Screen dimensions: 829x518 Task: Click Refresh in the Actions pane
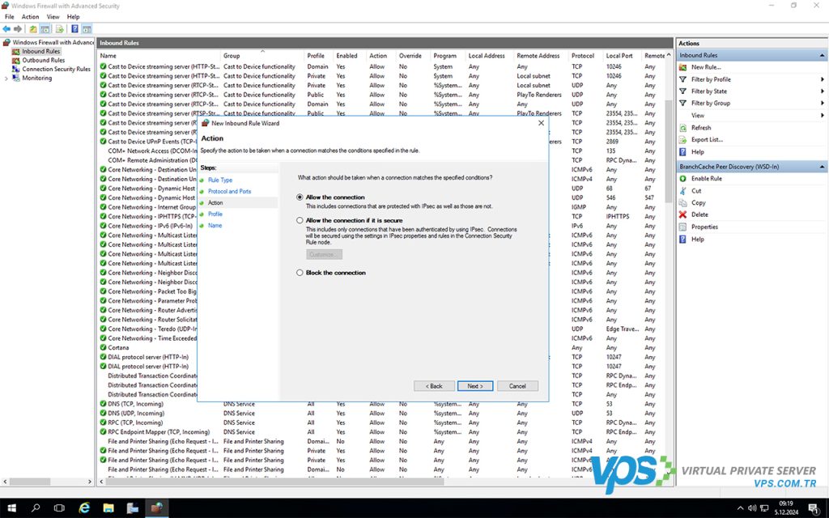701,127
